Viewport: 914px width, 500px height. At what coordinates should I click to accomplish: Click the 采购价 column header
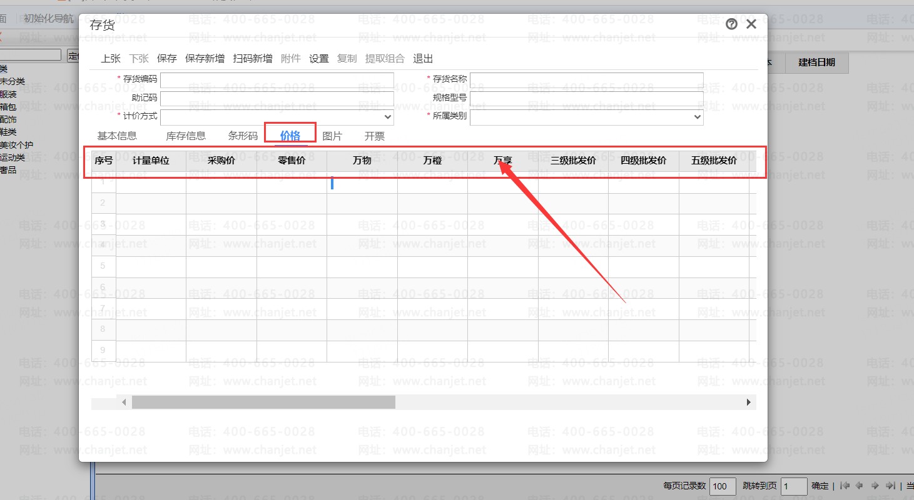221,161
